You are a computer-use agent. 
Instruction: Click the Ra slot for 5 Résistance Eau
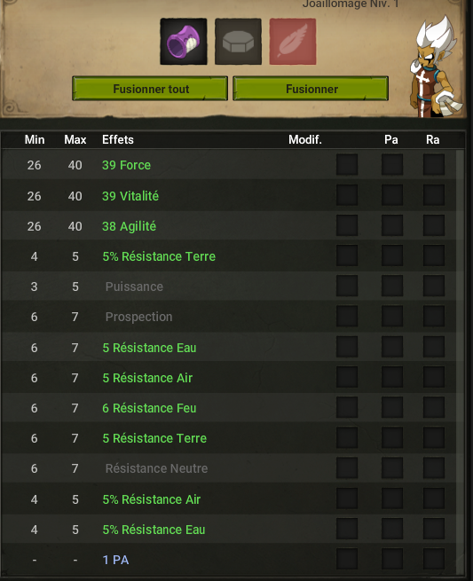tap(434, 347)
